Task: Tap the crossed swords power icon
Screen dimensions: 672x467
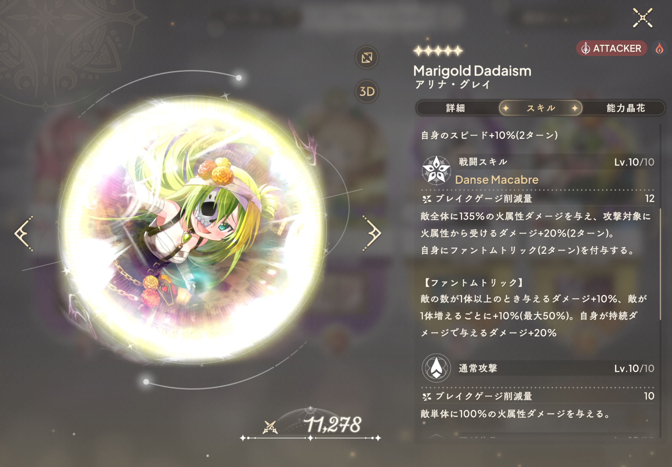Action: (x=270, y=427)
